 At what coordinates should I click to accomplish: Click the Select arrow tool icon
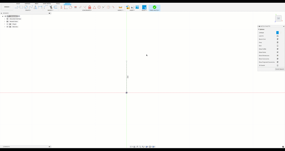(x=144, y=7)
